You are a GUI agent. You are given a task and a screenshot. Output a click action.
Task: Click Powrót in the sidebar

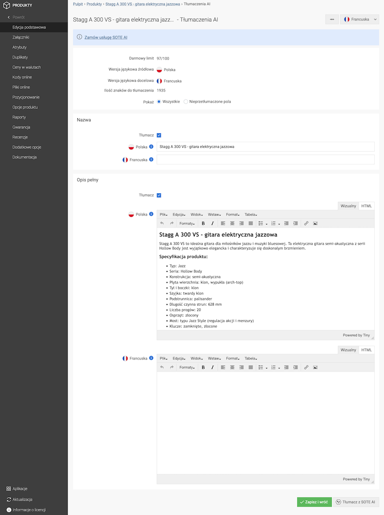18,17
